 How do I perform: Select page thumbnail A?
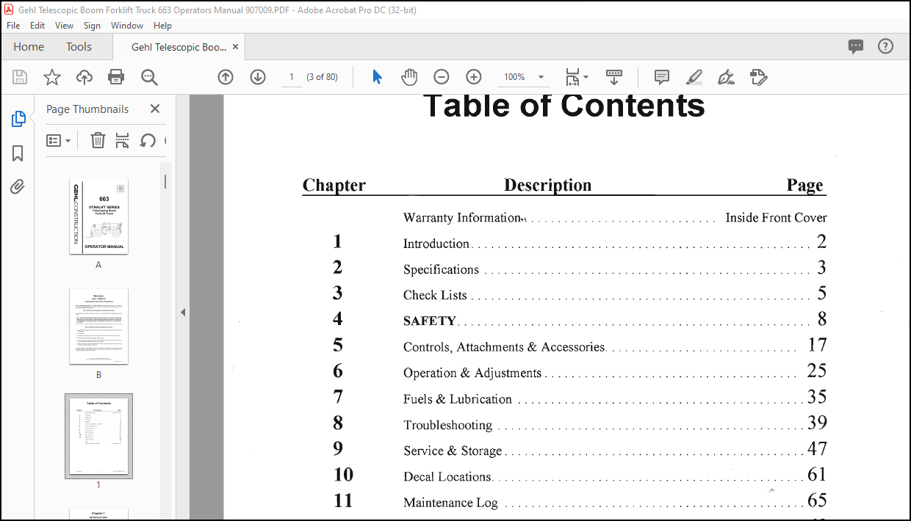click(98, 216)
